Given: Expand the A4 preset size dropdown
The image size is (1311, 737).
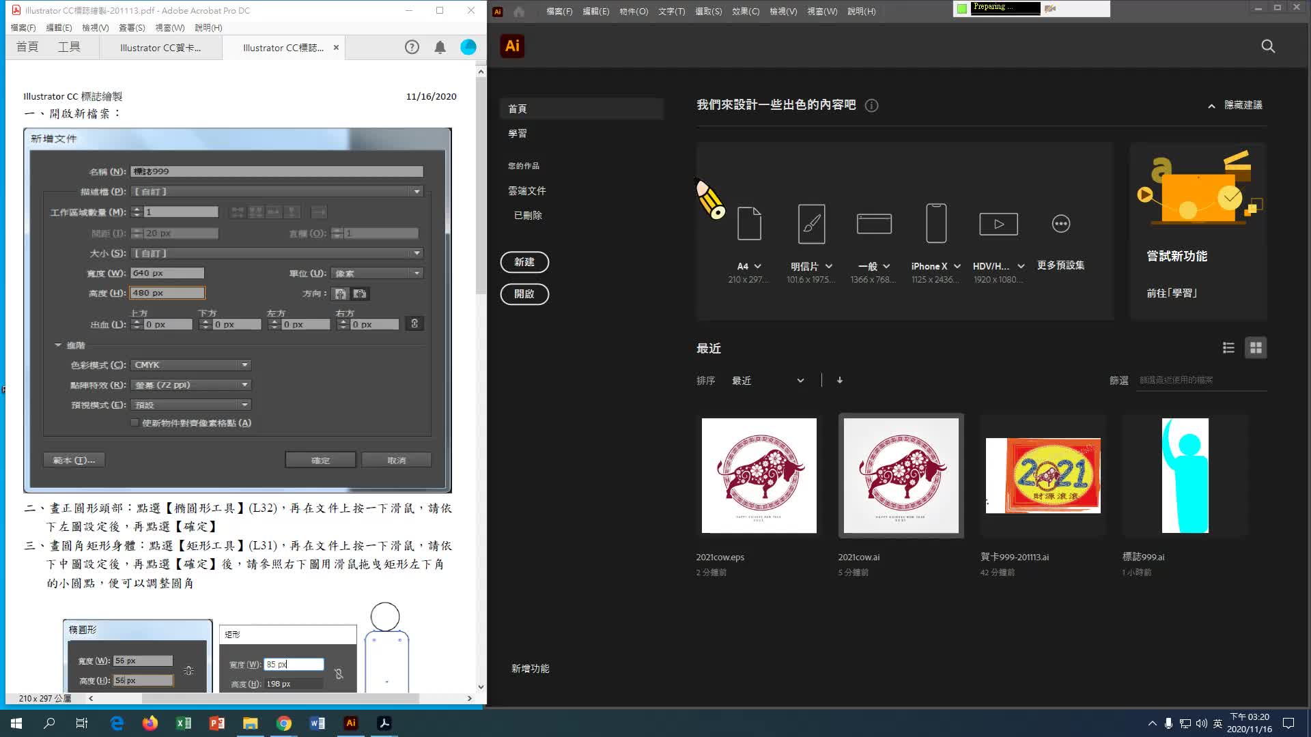Looking at the screenshot, I should coord(757,266).
